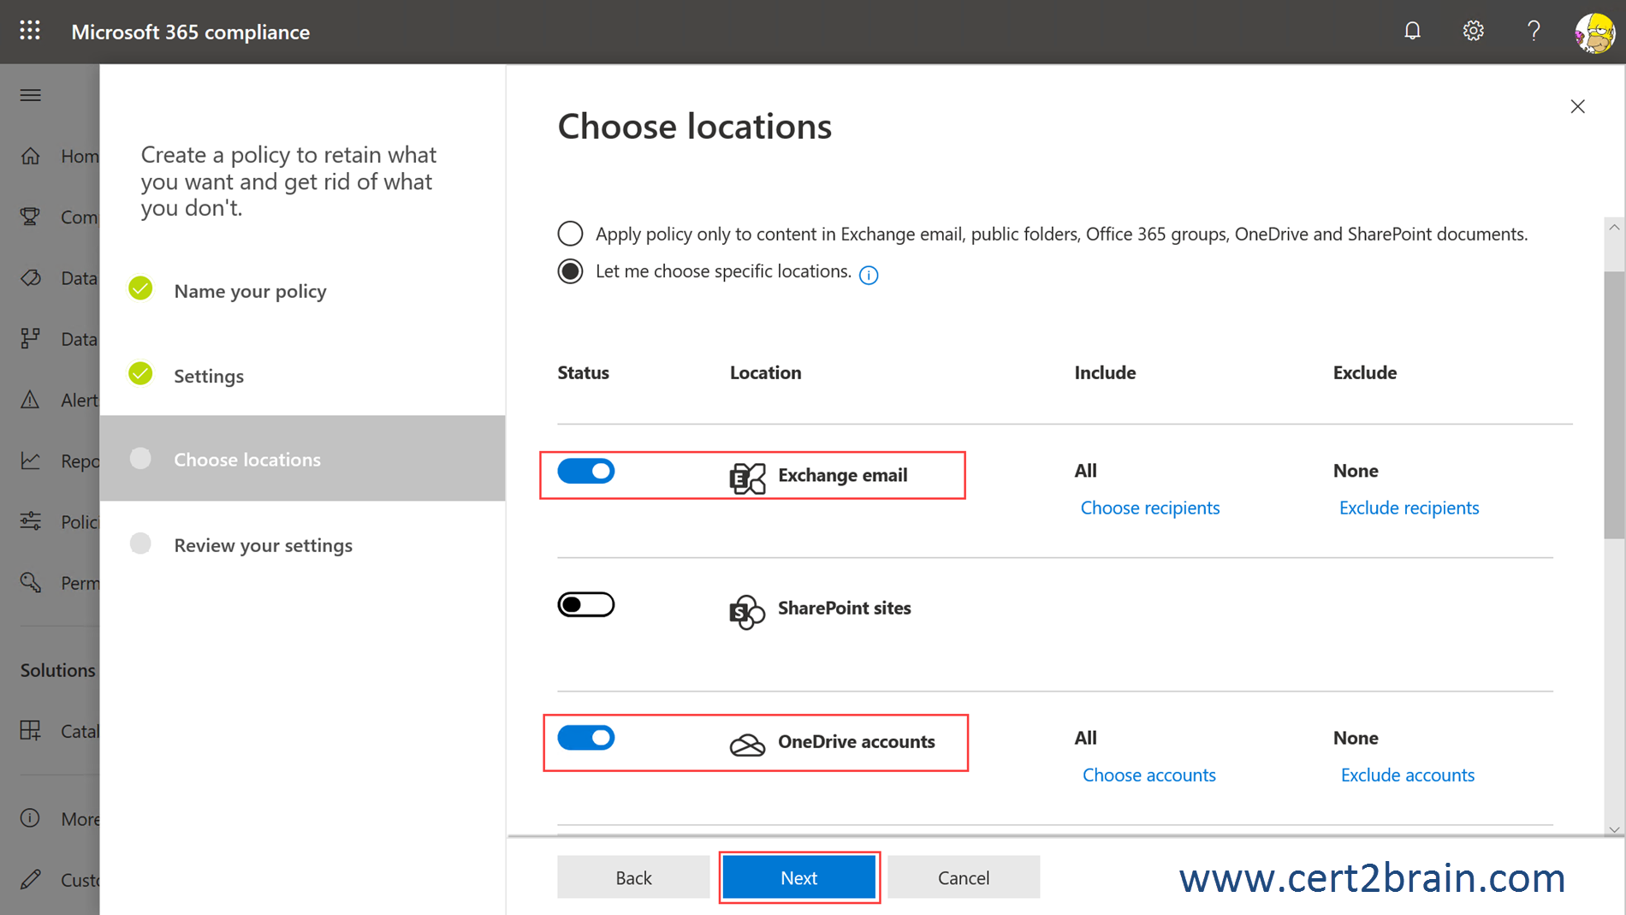
Task: Go to Review your settings step
Action: tap(263, 545)
